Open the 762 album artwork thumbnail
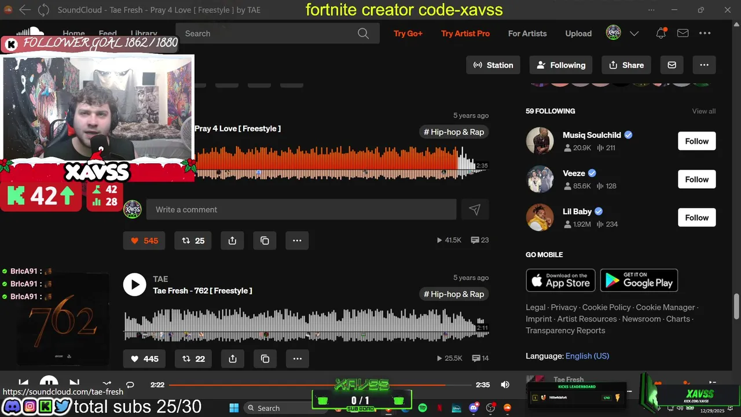Image resolution: width=741 pixels, height=417 pixels. [64, 320]
